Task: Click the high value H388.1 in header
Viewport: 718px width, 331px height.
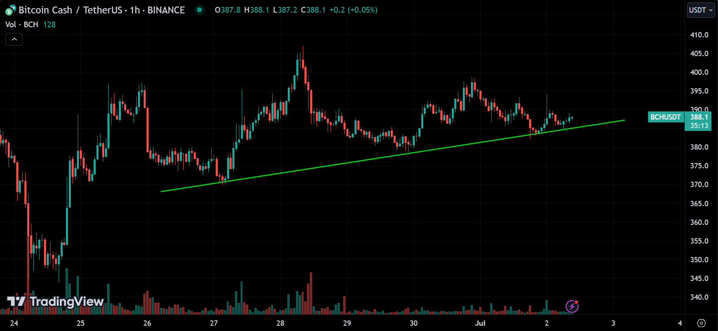Action: click(256, 10)
